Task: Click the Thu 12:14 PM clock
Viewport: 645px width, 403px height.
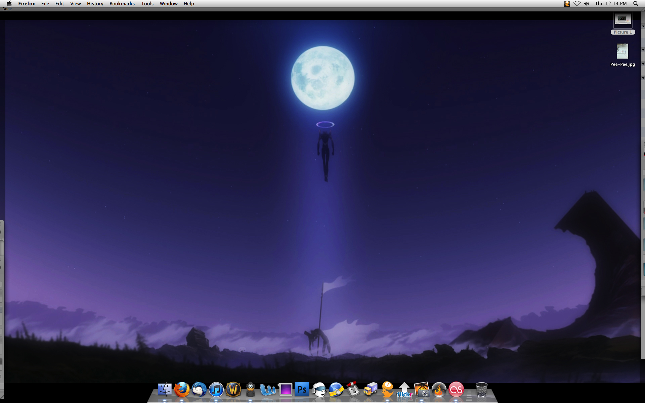Action: tap(610, 4)
